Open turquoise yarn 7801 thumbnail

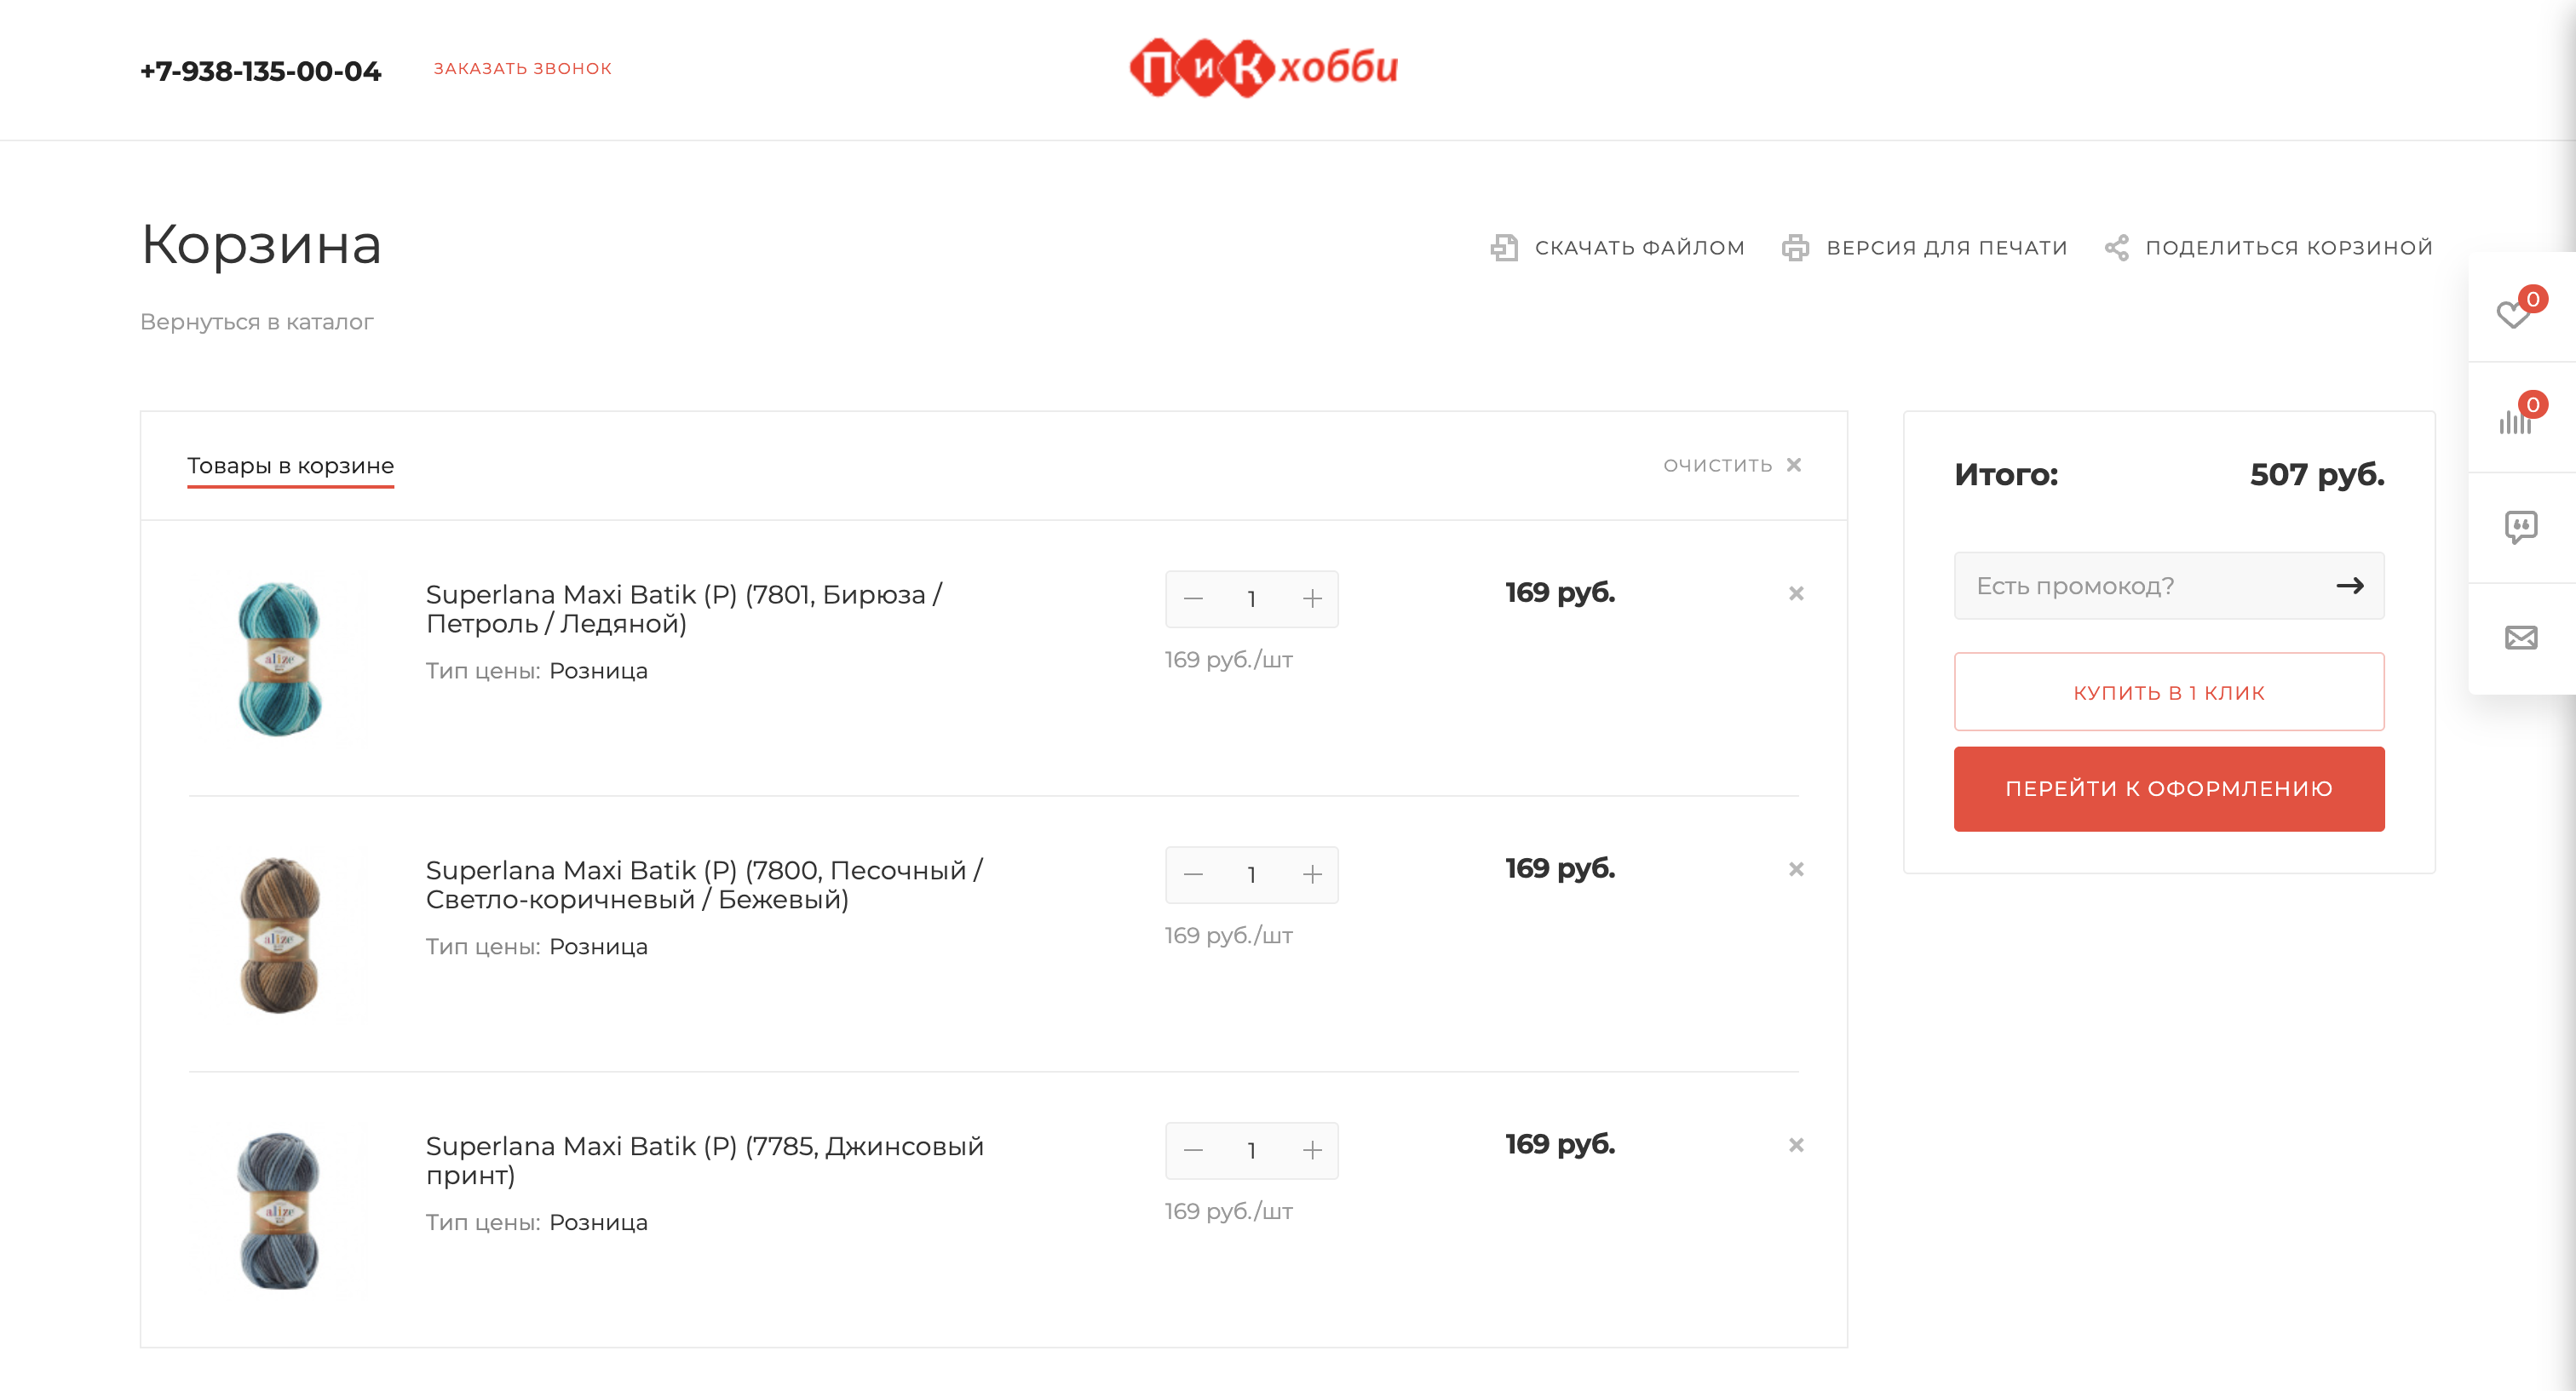[279, 660]
